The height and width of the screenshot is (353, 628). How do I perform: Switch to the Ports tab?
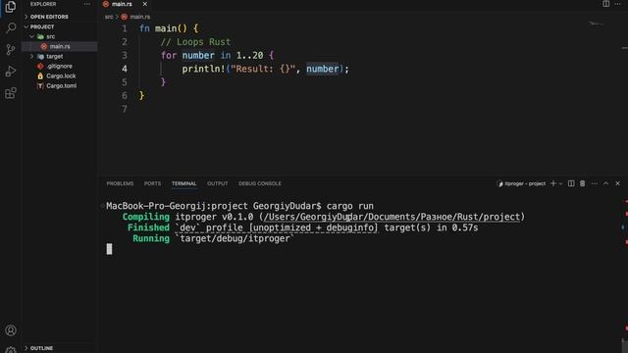[152, 183]
